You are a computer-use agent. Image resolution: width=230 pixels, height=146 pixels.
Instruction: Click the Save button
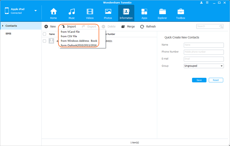199,80
